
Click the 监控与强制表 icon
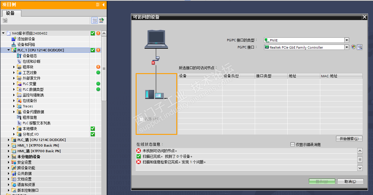click(19, 95)
